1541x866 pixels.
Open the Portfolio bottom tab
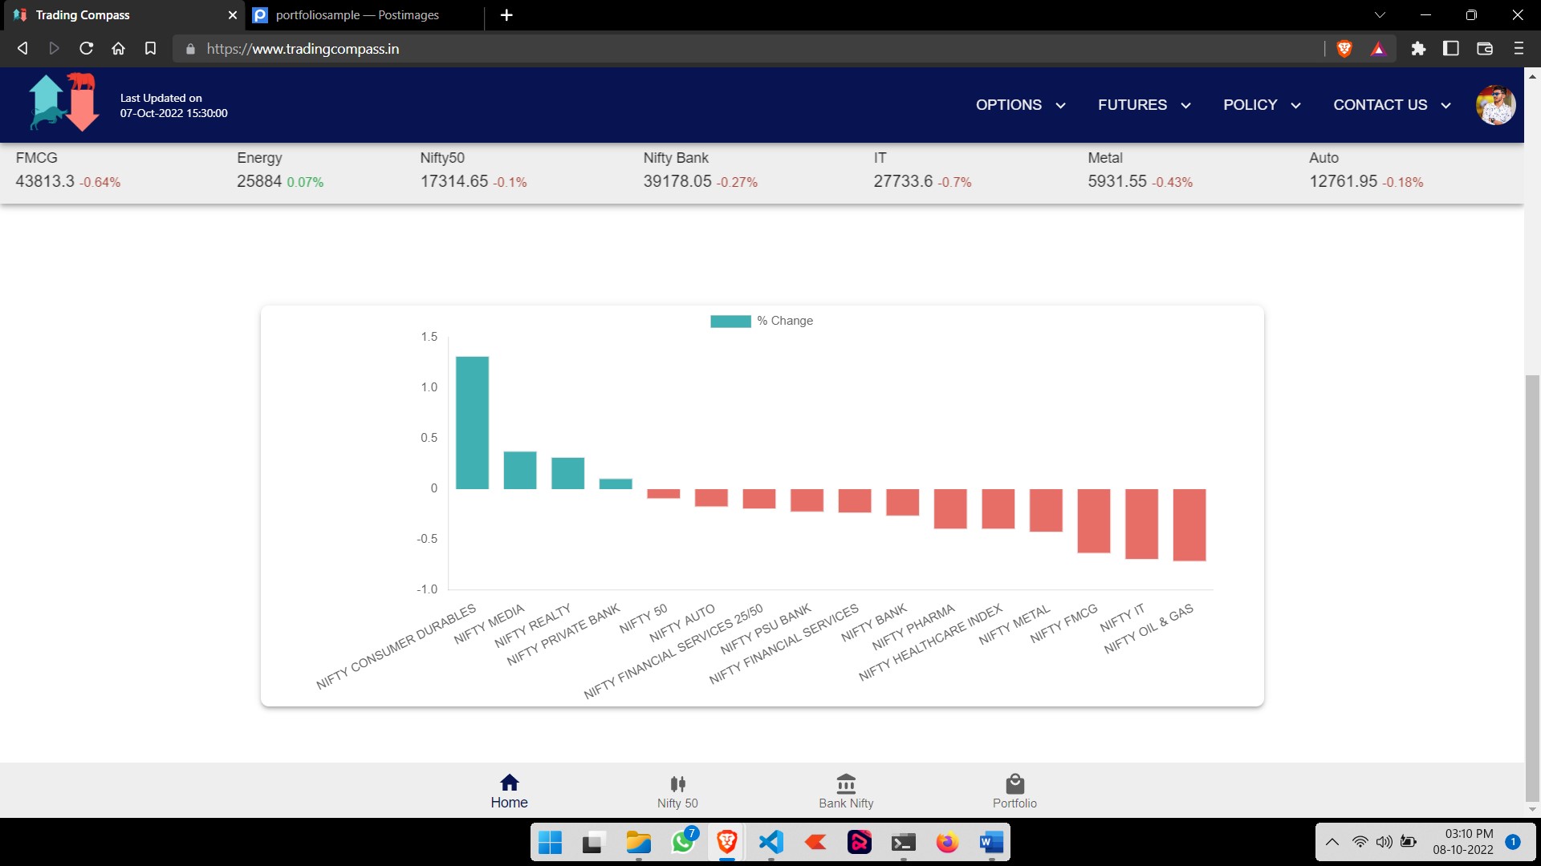click(x=1014, y=792)
